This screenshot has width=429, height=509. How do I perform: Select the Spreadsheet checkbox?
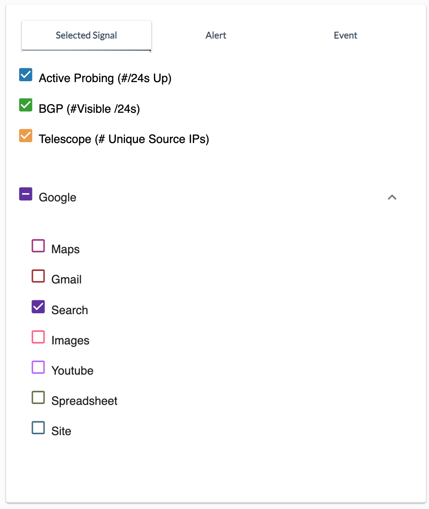pos(38,398)
